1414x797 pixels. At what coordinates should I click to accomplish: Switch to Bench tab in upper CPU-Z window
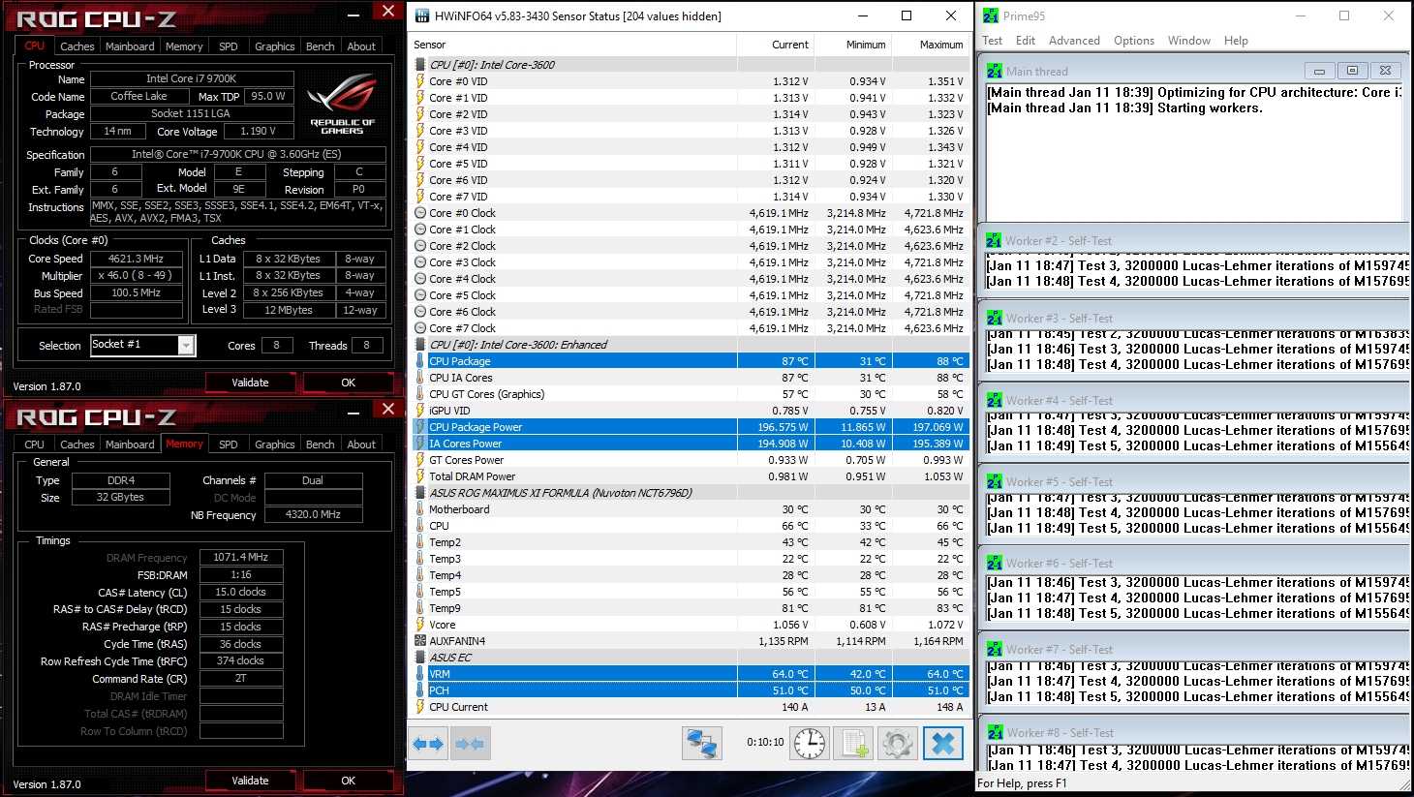pyautogui.click(x=320, y=46)
